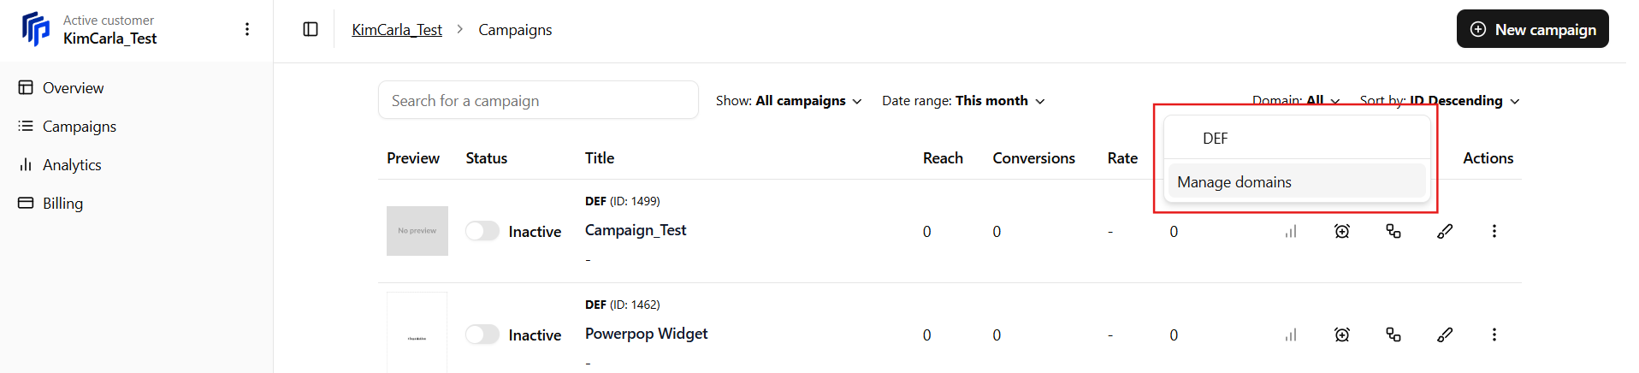Open more actions menu for Powerpop Widget
Image resolution: width=1639 pixels, height=373 pixels.
[x=1494, y=335]
